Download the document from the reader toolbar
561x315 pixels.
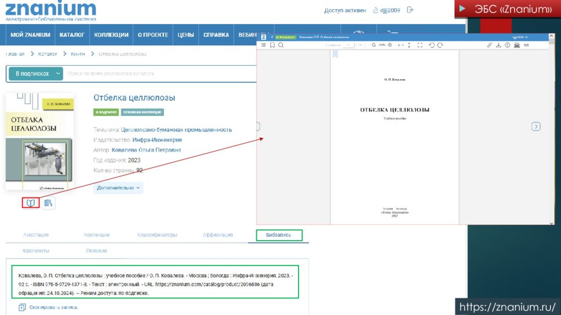coord(499,45)
